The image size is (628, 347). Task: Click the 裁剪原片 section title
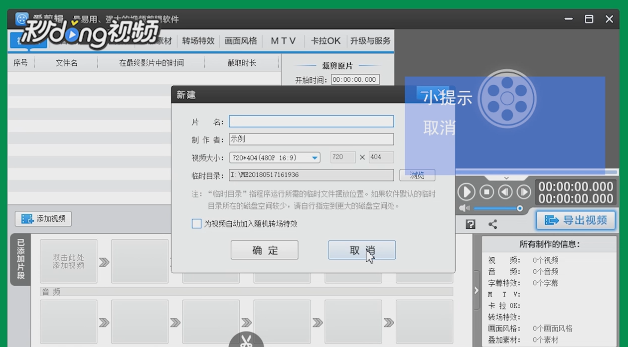(337, 66)
